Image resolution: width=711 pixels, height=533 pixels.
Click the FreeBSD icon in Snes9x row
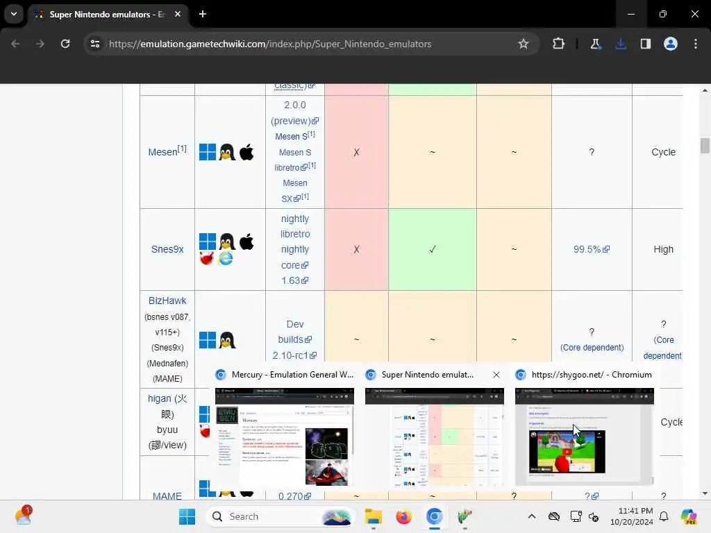tap(207, 259)
